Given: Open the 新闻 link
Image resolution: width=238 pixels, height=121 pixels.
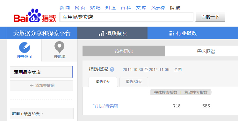Looking at the screenshot, I should click(x=65, y=8).
